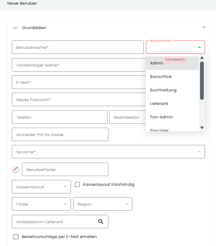Click the search icon in Artikelstamm Lieferant
The image size is (216, 246).
click(100, 222)
